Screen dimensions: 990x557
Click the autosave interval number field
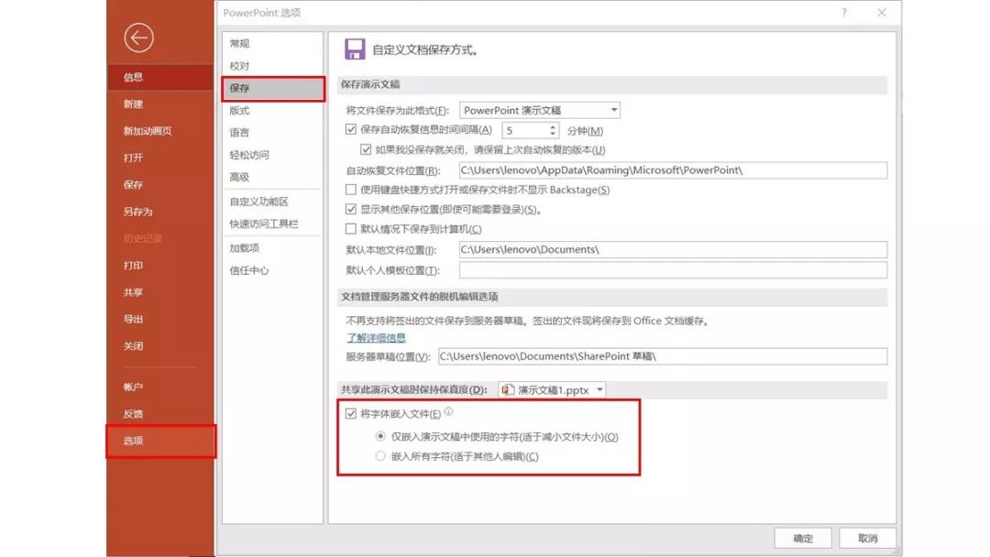[524, 131]
